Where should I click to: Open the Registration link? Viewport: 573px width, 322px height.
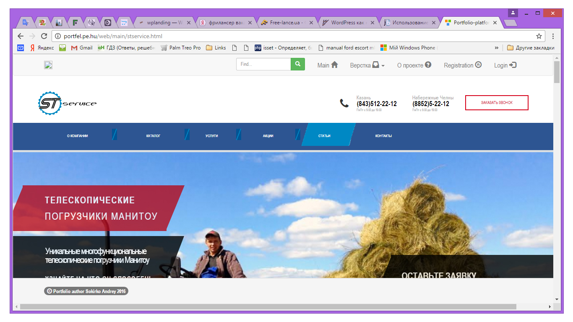(x=463, y=65)
